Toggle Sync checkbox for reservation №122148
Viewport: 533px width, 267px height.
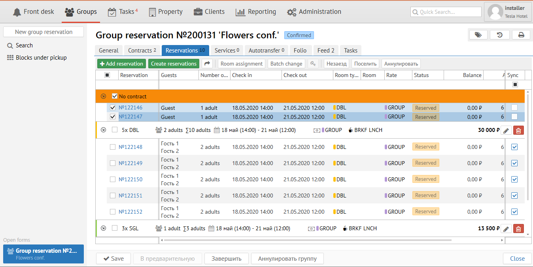coord(514,147)
